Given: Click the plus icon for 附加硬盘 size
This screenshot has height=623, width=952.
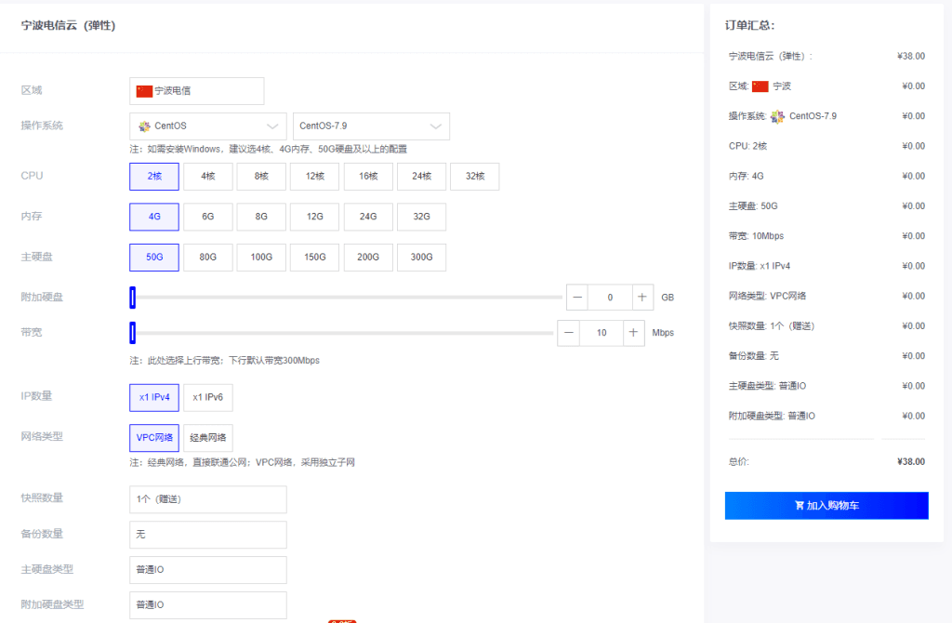Looking at the screenshot, I should coord(642,298).
